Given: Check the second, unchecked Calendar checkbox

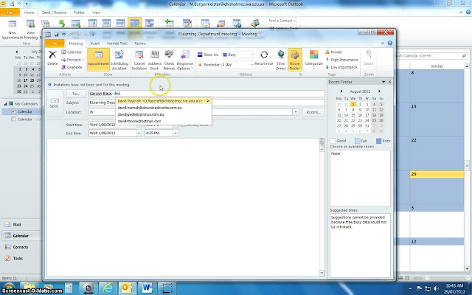Looking at the screenshot, I should pos(13,119).
